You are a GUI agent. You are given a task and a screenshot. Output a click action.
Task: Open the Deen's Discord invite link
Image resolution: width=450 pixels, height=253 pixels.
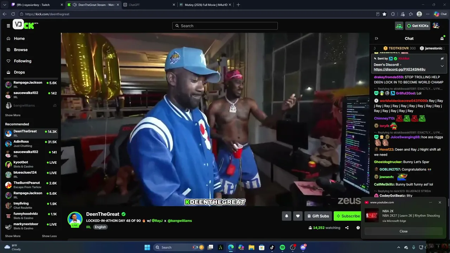pos(399,70)
